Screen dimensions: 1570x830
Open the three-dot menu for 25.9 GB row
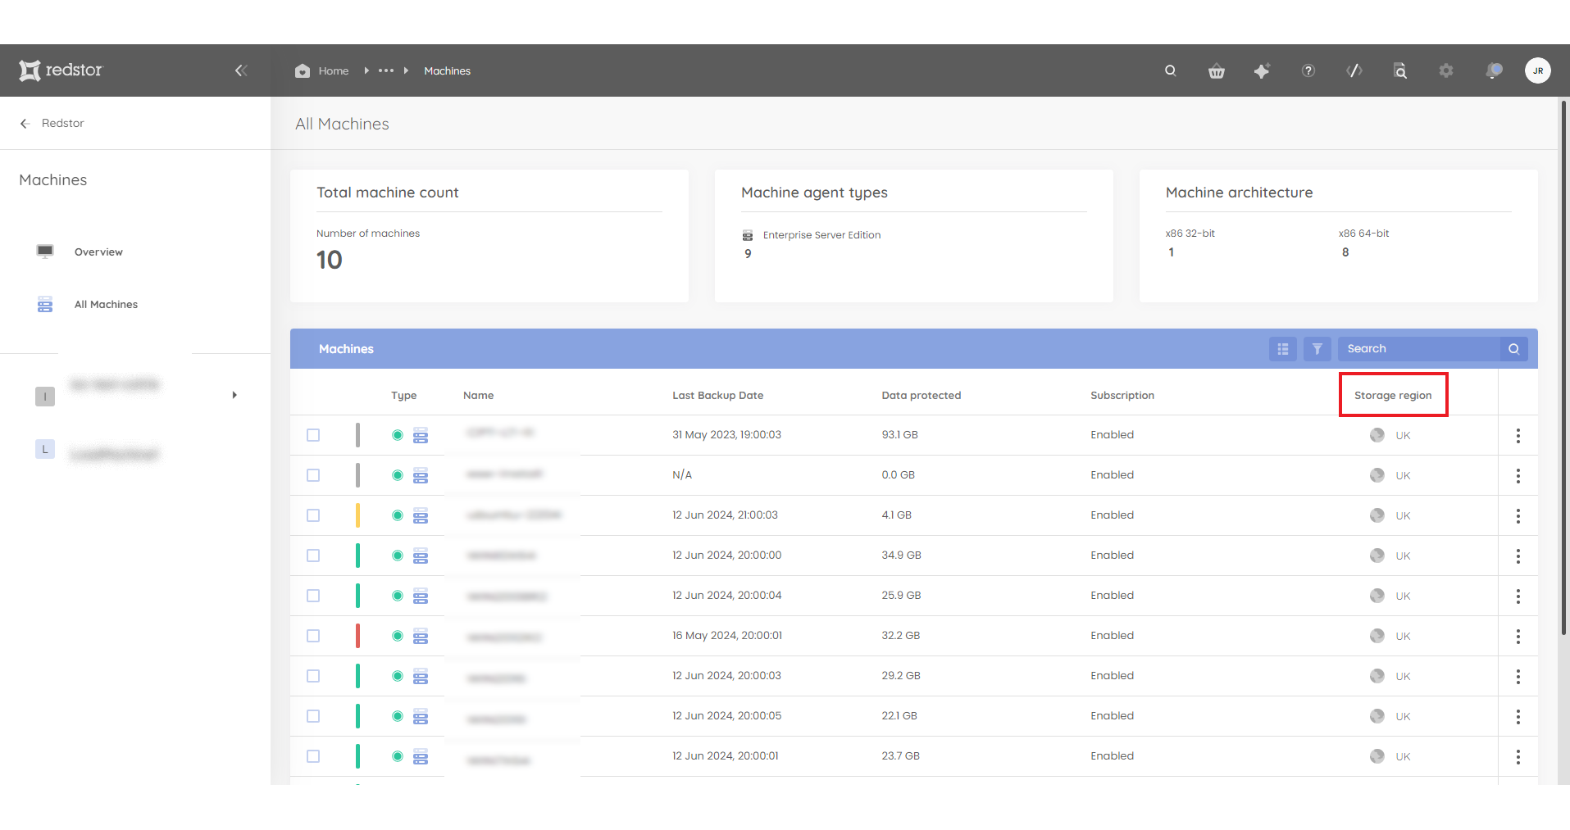1518,596
